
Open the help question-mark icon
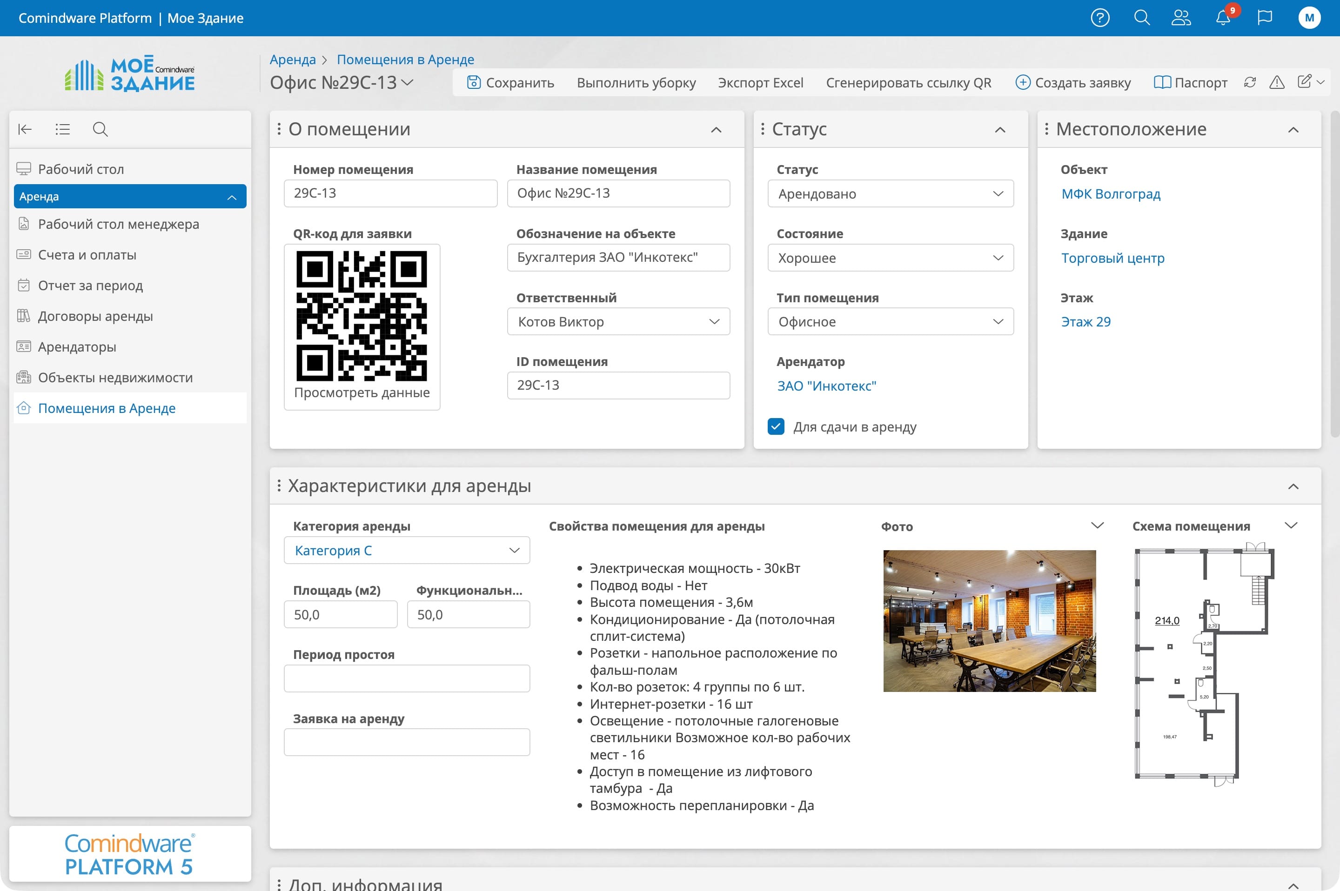1099,18
